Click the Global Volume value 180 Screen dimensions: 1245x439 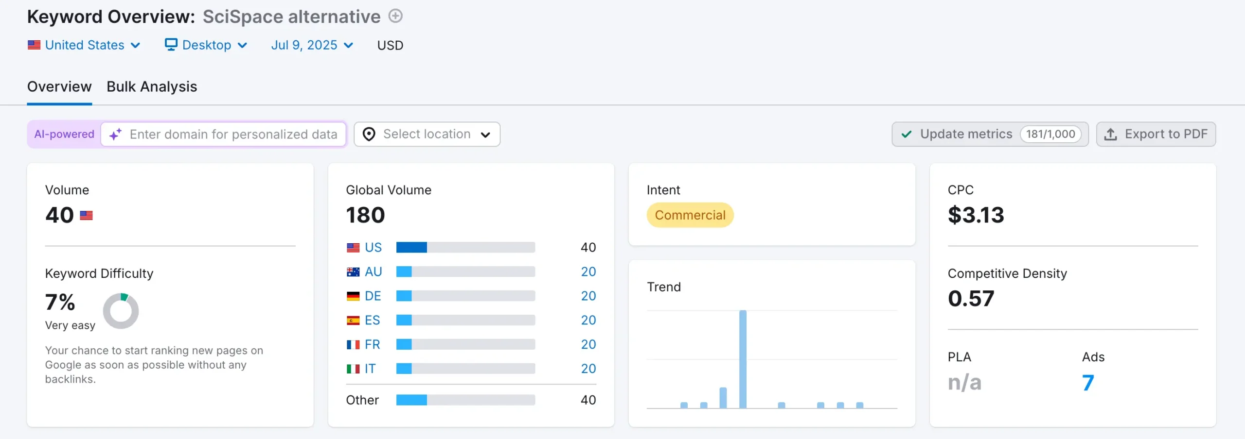coord(365,215)
